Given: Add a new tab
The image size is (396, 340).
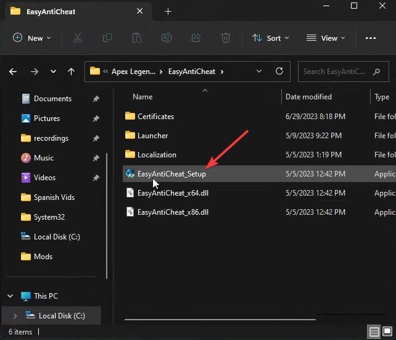Looking at the screenshot, I should click(168, 12).
